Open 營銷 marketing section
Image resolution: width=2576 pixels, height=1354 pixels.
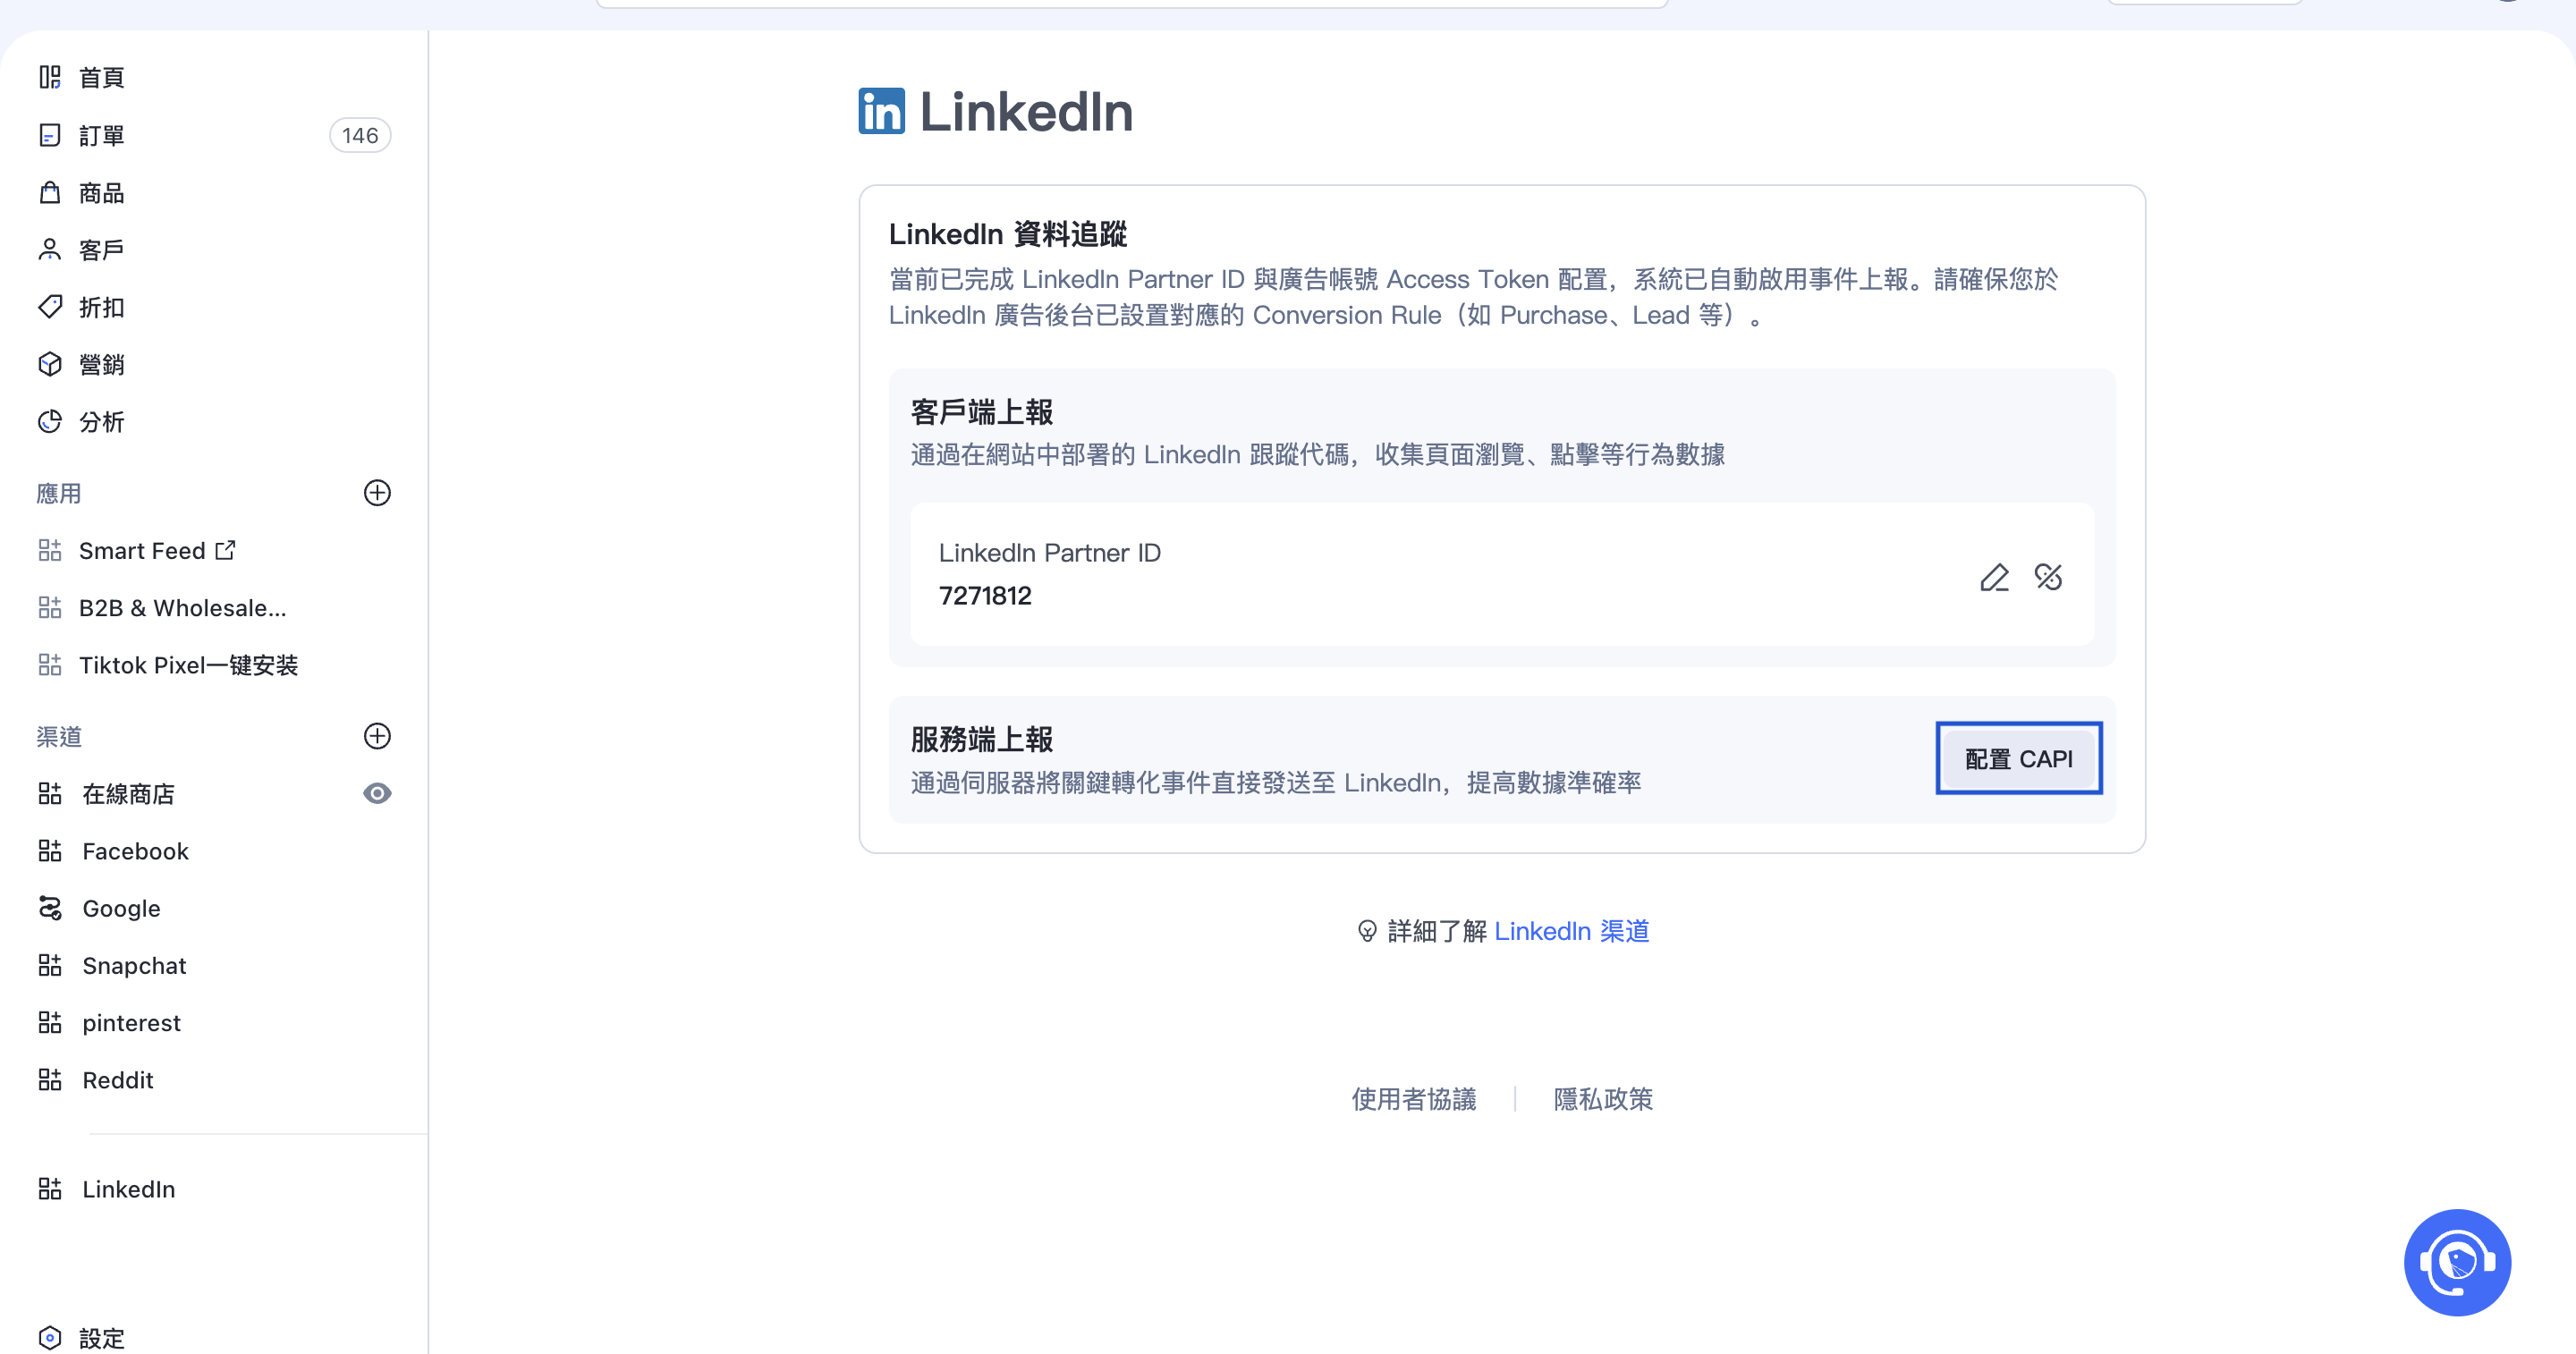coord(102,364)
